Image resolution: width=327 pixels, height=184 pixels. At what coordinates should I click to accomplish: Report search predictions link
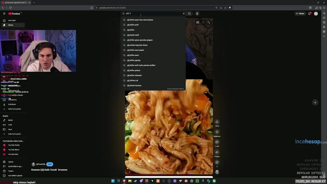click(x=176, y=89)
